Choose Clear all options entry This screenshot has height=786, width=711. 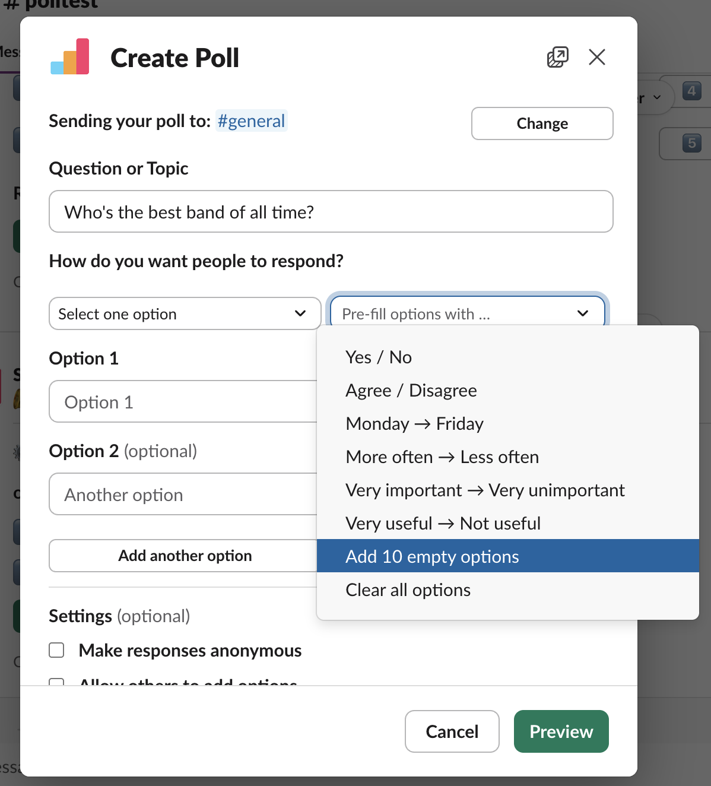[x=408, y=590]
